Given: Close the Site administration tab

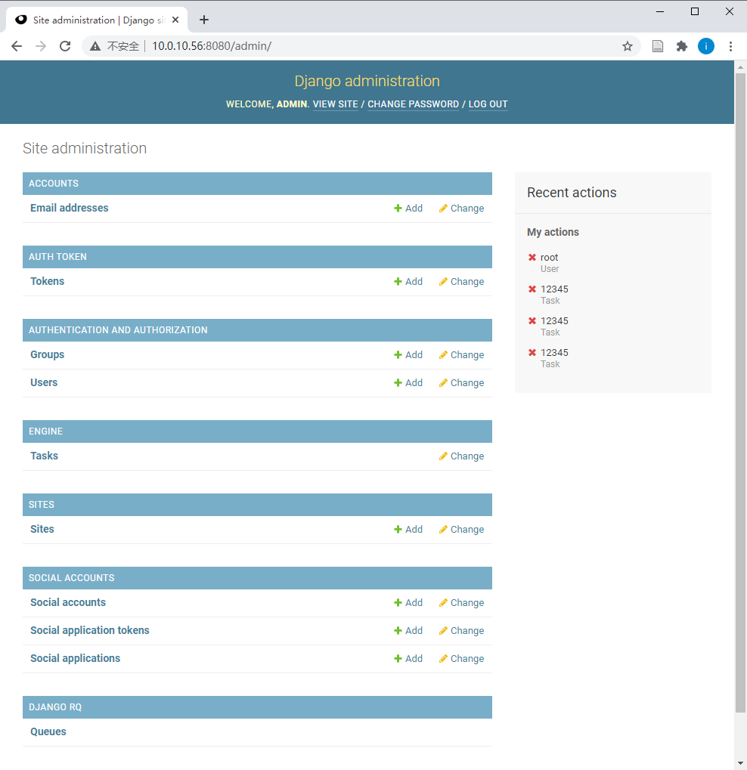Looking at the screenshot, I should (175, 20).
